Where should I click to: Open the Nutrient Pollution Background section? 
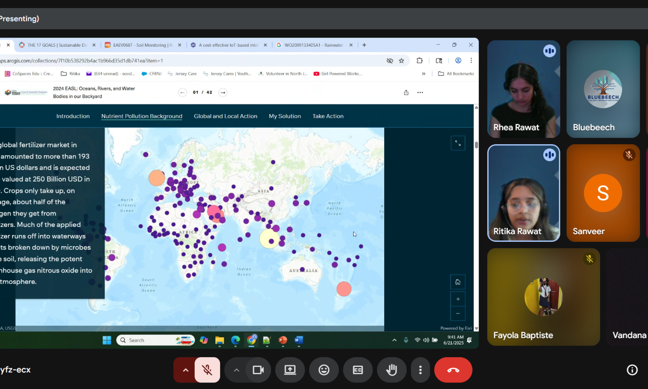click(x=142, y=116)
